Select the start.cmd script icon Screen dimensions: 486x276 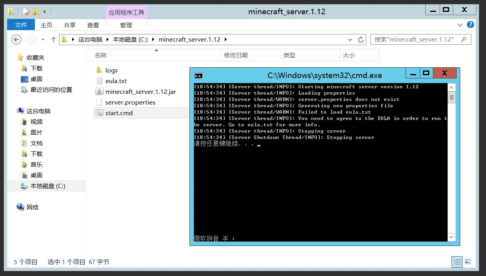point(99,113)
